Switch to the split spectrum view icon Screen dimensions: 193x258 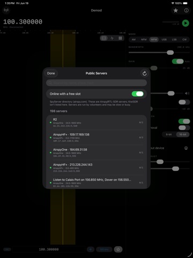point(103,38)
